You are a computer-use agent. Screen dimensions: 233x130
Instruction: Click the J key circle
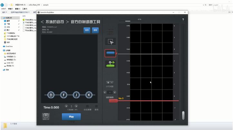(x=76, y=95)
